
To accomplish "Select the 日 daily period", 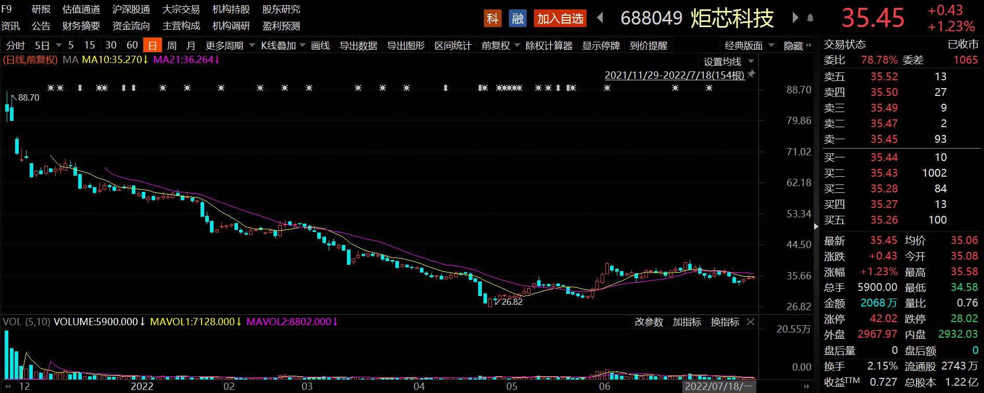I will pos(152,46).
